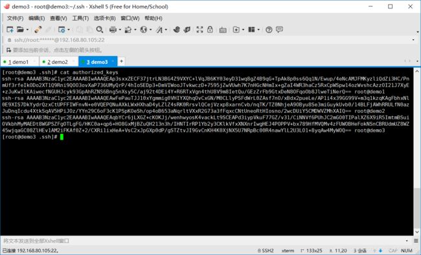The height and width of the screenshot is (255, 421).
Task: Click the cat authorized_keys command text
Action: pyautogui.click(x=89, y=72)
